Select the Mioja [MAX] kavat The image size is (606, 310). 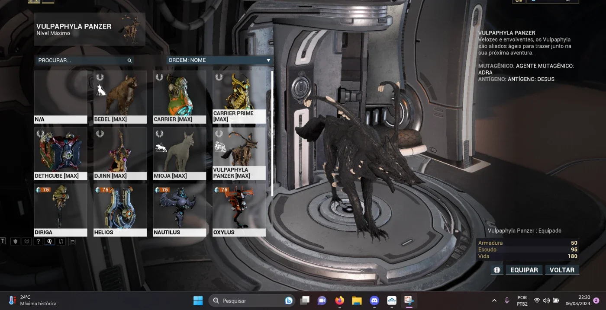[180, 153]
